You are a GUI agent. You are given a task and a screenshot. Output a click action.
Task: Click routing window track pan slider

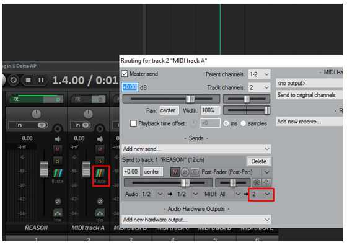coord(247,99)
